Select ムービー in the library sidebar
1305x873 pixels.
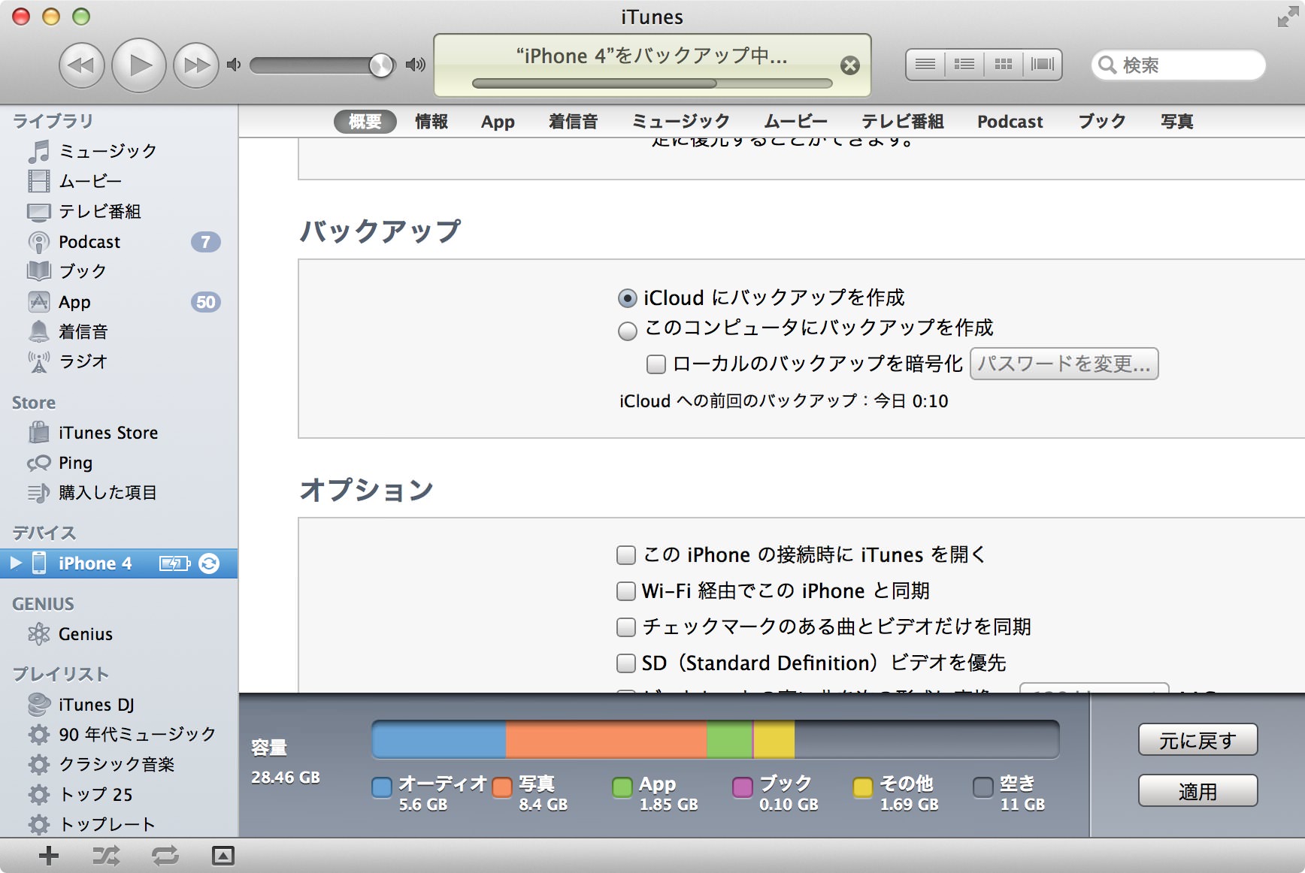119,181
